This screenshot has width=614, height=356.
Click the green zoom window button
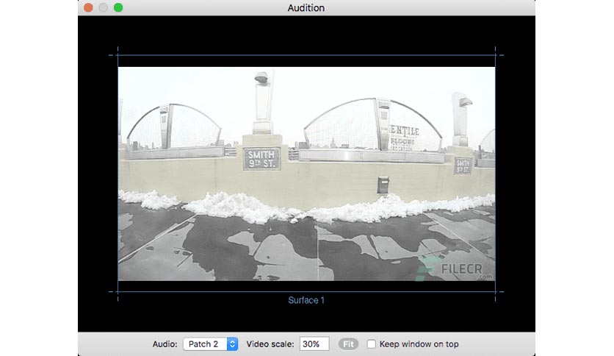[118, 7]
